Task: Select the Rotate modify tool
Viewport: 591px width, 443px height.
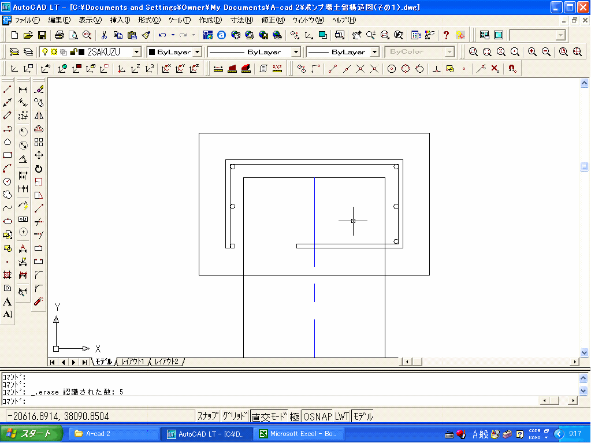Action: (39, 169)
